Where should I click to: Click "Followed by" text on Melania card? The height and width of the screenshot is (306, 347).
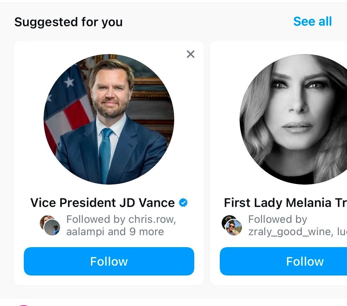pyautogui.click(x=278, y=219)
